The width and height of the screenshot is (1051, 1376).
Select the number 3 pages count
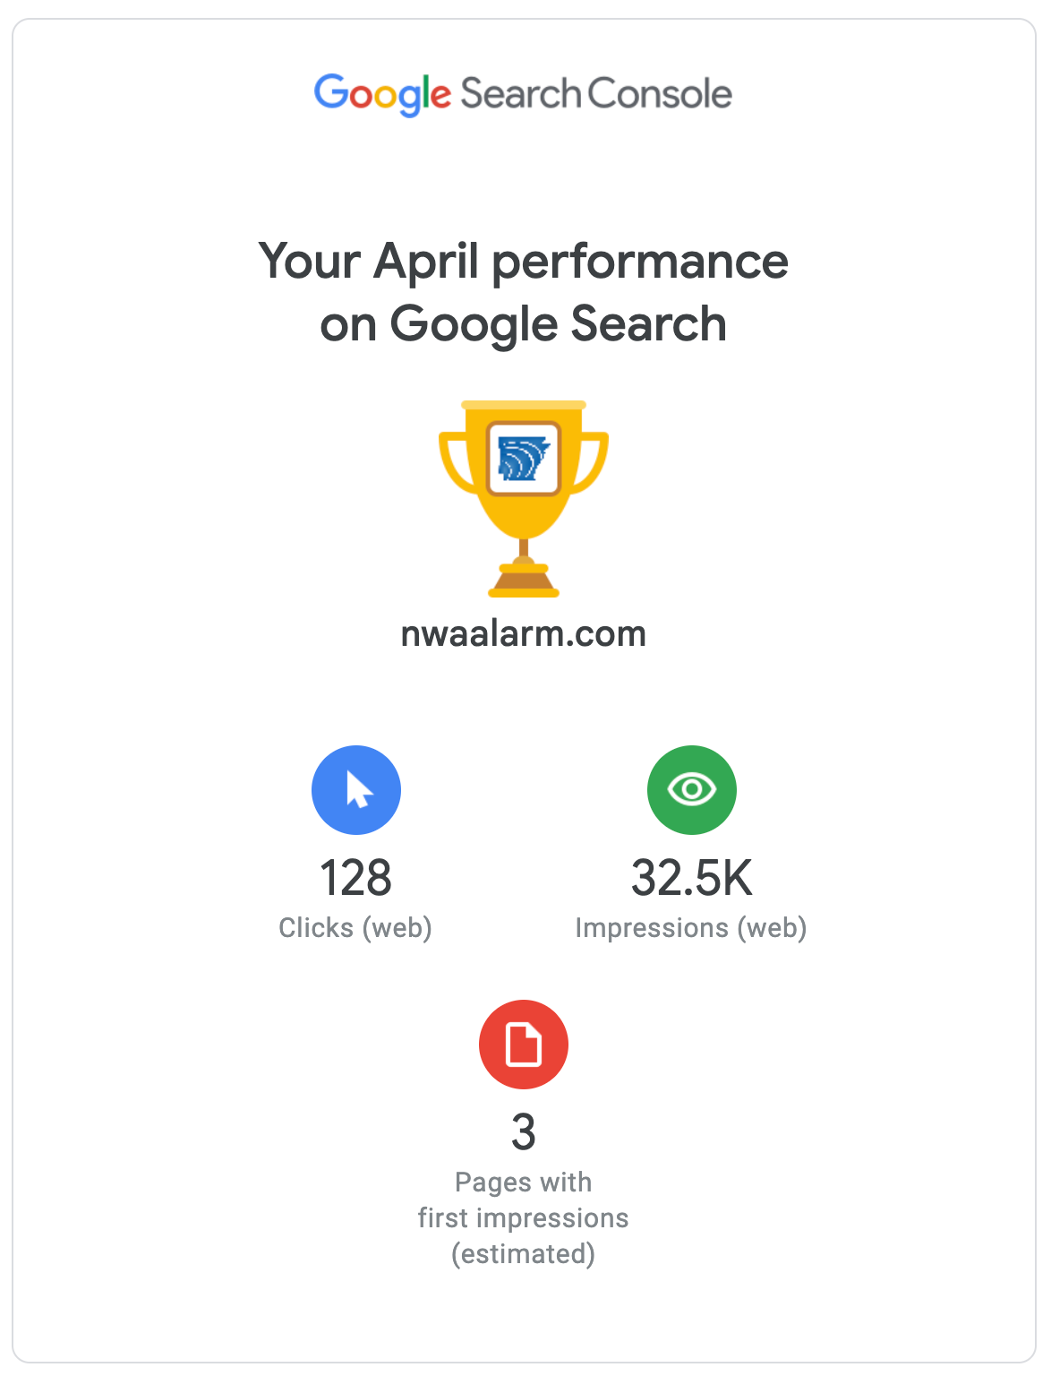pyautogui.click(x=524, y=1132)
